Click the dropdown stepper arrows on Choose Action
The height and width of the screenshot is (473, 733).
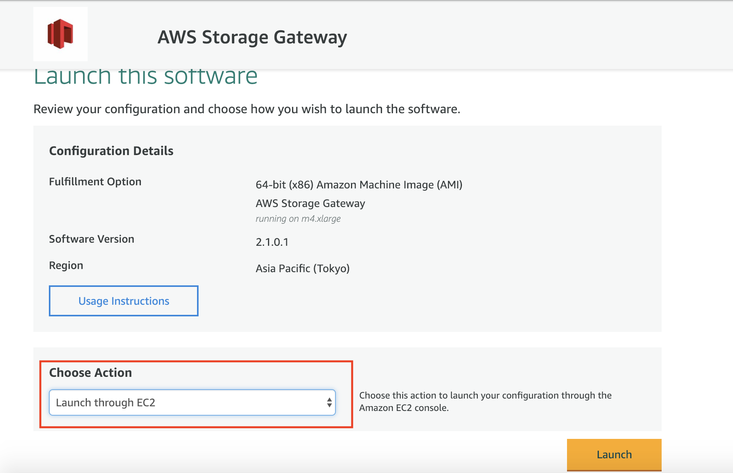[x=329, y=402]
